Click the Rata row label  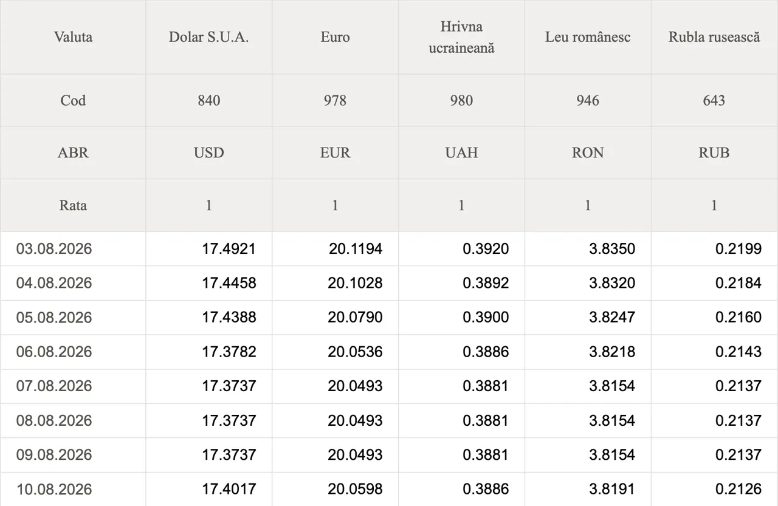pyautogui.click(x=73, y=205)
